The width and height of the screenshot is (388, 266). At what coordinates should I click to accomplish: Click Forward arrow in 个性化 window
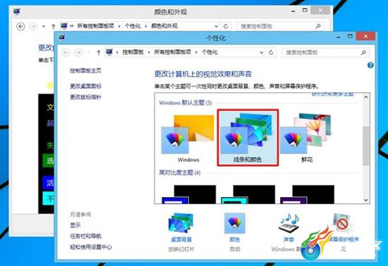tap(78, 52)
